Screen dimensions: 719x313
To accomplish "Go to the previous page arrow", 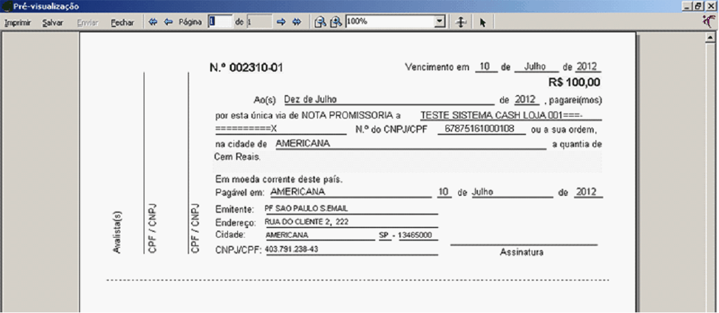I will coord(168,22).
